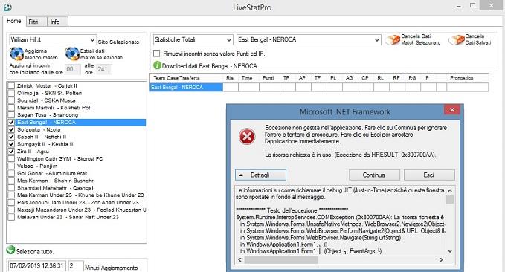Click the horizontal scrollbar thumb in exception details

[281, 259]
